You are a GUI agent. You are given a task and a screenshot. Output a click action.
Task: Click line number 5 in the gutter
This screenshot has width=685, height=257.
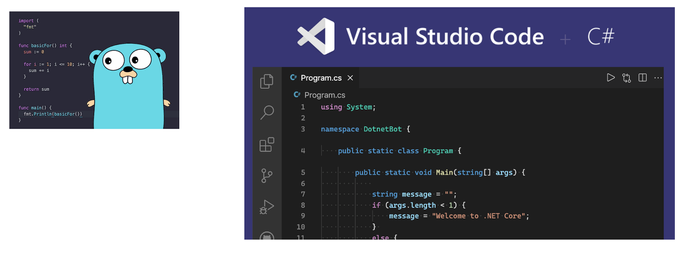[x=303, y=173]
